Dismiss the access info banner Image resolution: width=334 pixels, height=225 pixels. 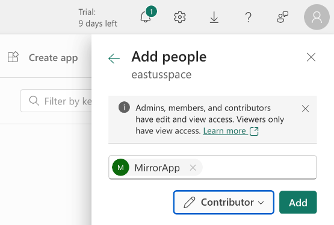tap(305, 109)
